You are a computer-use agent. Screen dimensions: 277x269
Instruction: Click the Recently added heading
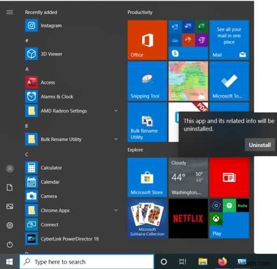coord(41,12)
